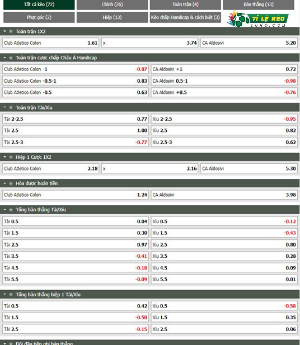The image size is (300, 345).
Task: Choose Tài 2.5-3 at -0.77
Action: click(x=76, y=142)
